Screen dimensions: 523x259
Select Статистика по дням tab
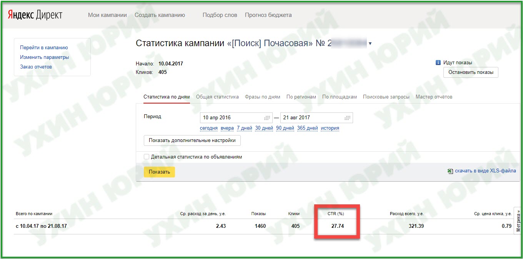click(167, 97)
